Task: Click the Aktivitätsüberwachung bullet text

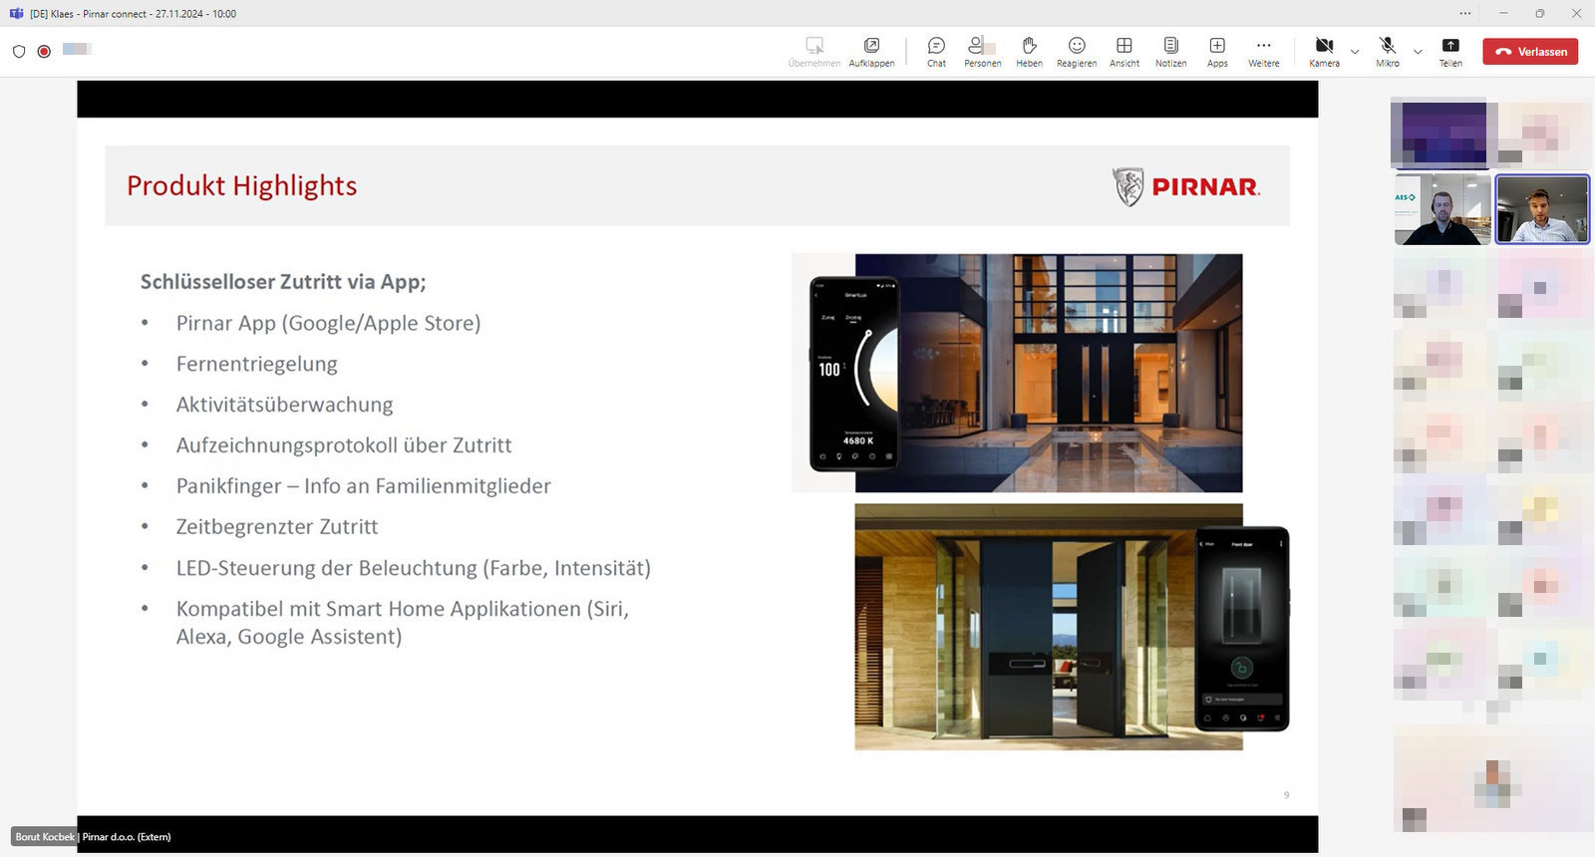Action: (x=284, y=405)
